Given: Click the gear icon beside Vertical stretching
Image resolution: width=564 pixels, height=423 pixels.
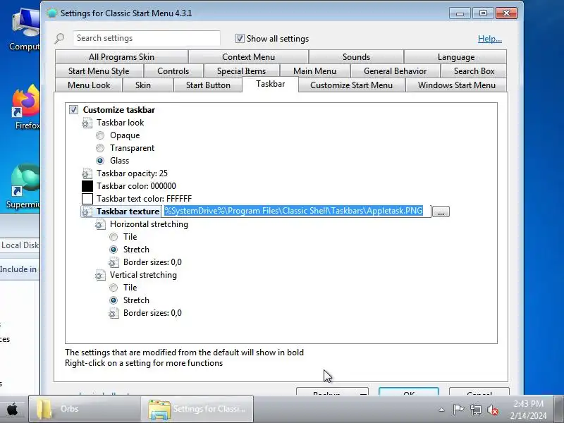Looking at the screenshot, I should [x=100, y=275].
